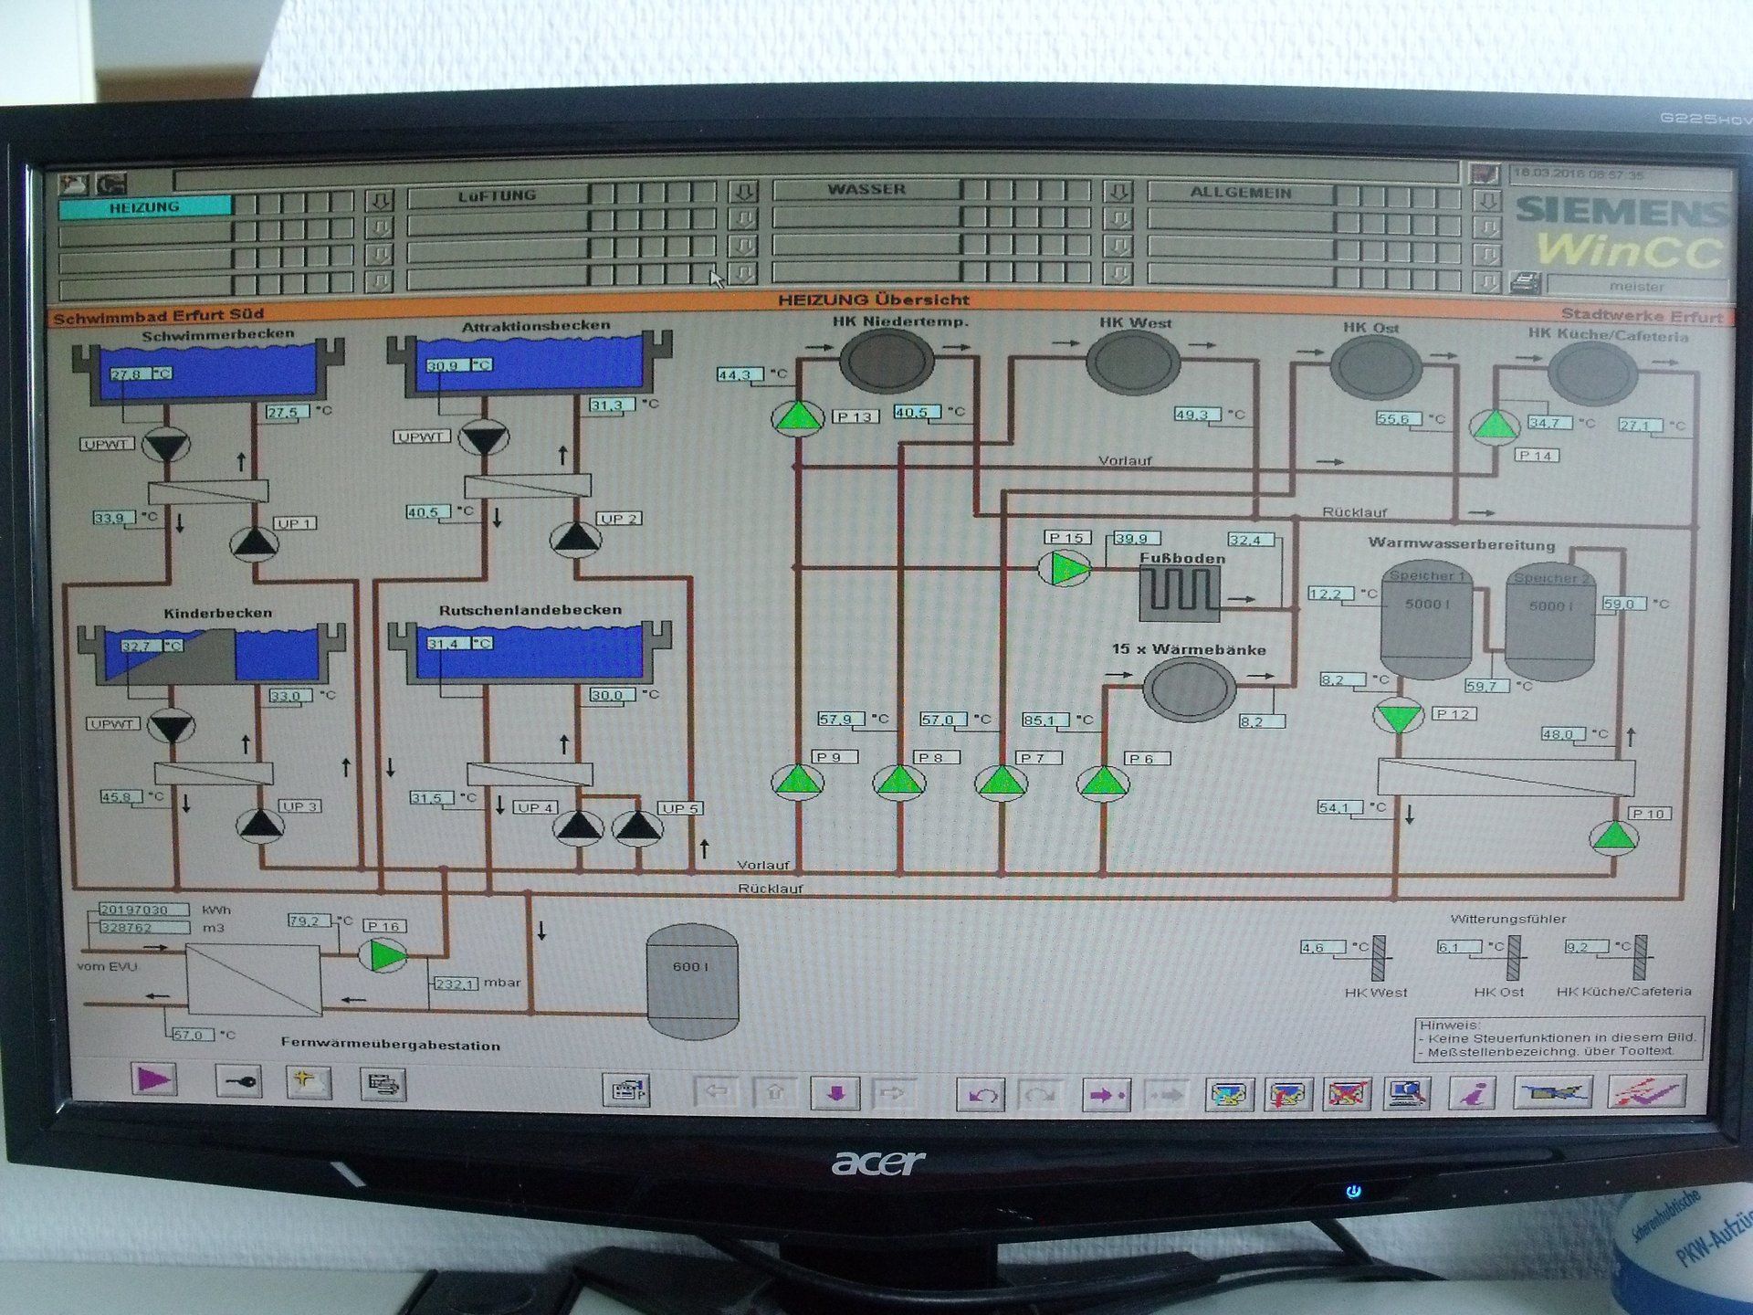Click the monitor with magnifier icon

point(1407,1093)
